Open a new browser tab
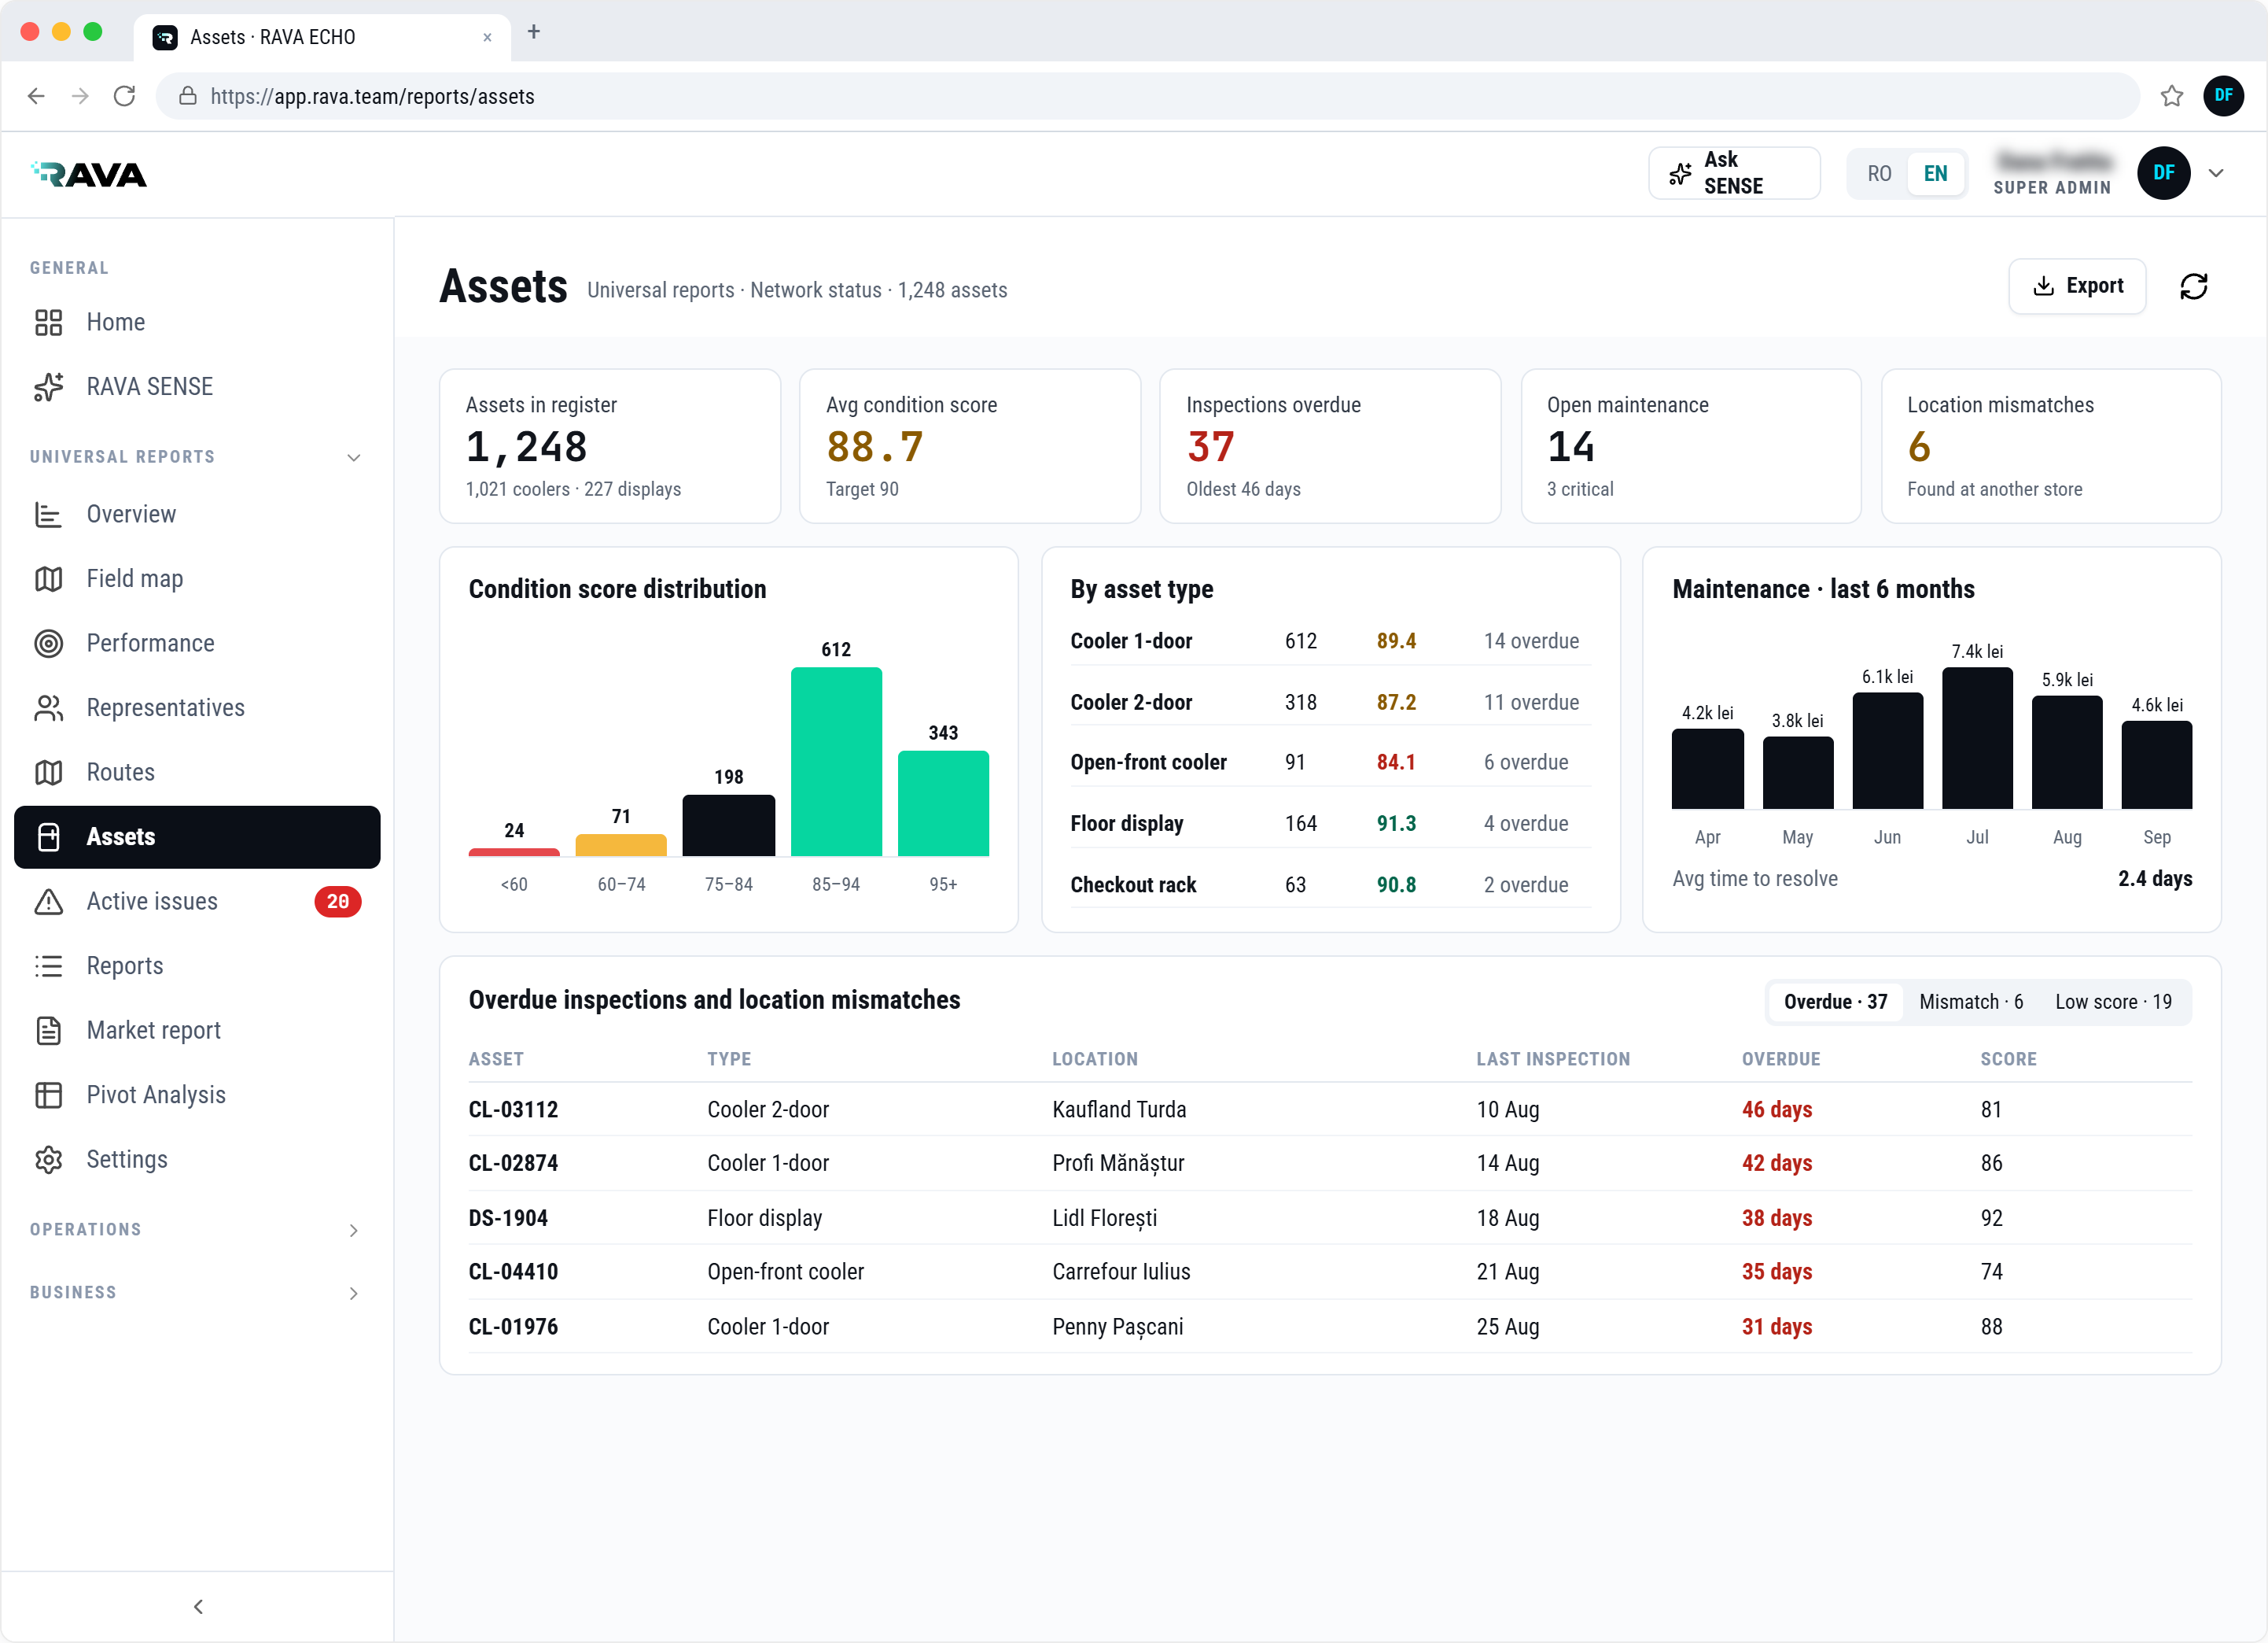The height and width of the screenshot is (1643, 2268). pyautogui.click(x=534, y=32)
